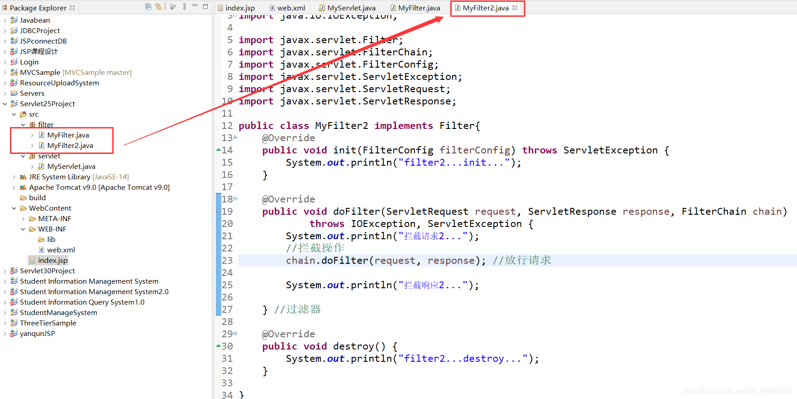Select Student Information Management System project
Screen dimensions: 797x399
tap(89, 281)
